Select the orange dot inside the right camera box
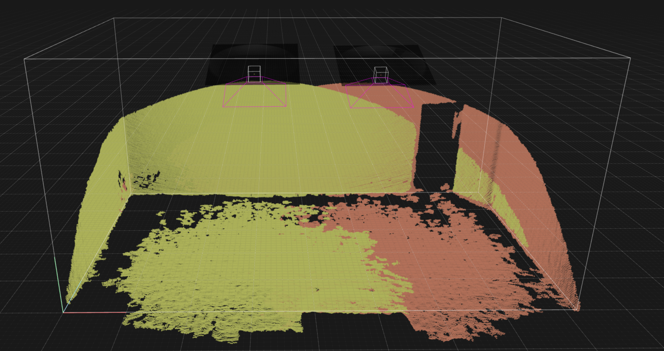Screen dimensions: 664x351 click(x=381, y=75)
